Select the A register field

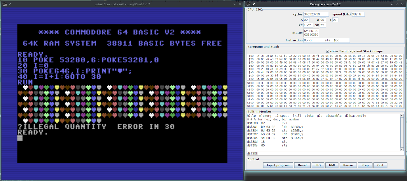[x=306, y=20]
